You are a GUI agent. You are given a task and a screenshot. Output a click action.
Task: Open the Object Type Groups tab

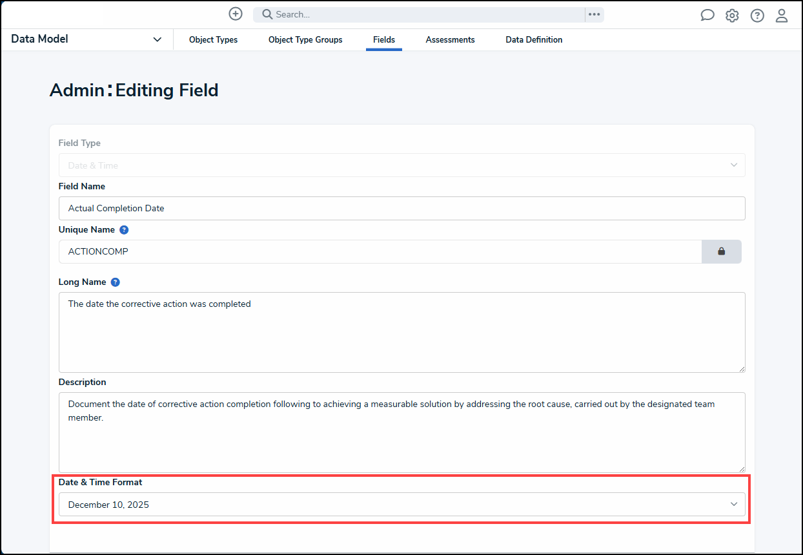(x=305, y=39)
